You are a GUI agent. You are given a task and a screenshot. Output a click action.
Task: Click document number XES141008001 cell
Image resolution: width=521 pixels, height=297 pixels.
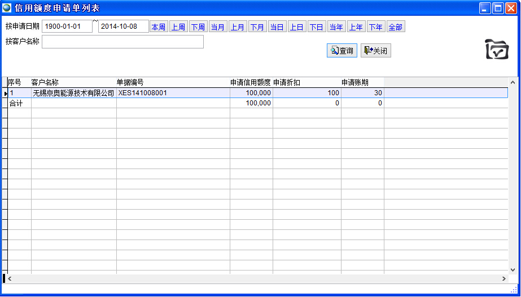click(x=173, y=93)
